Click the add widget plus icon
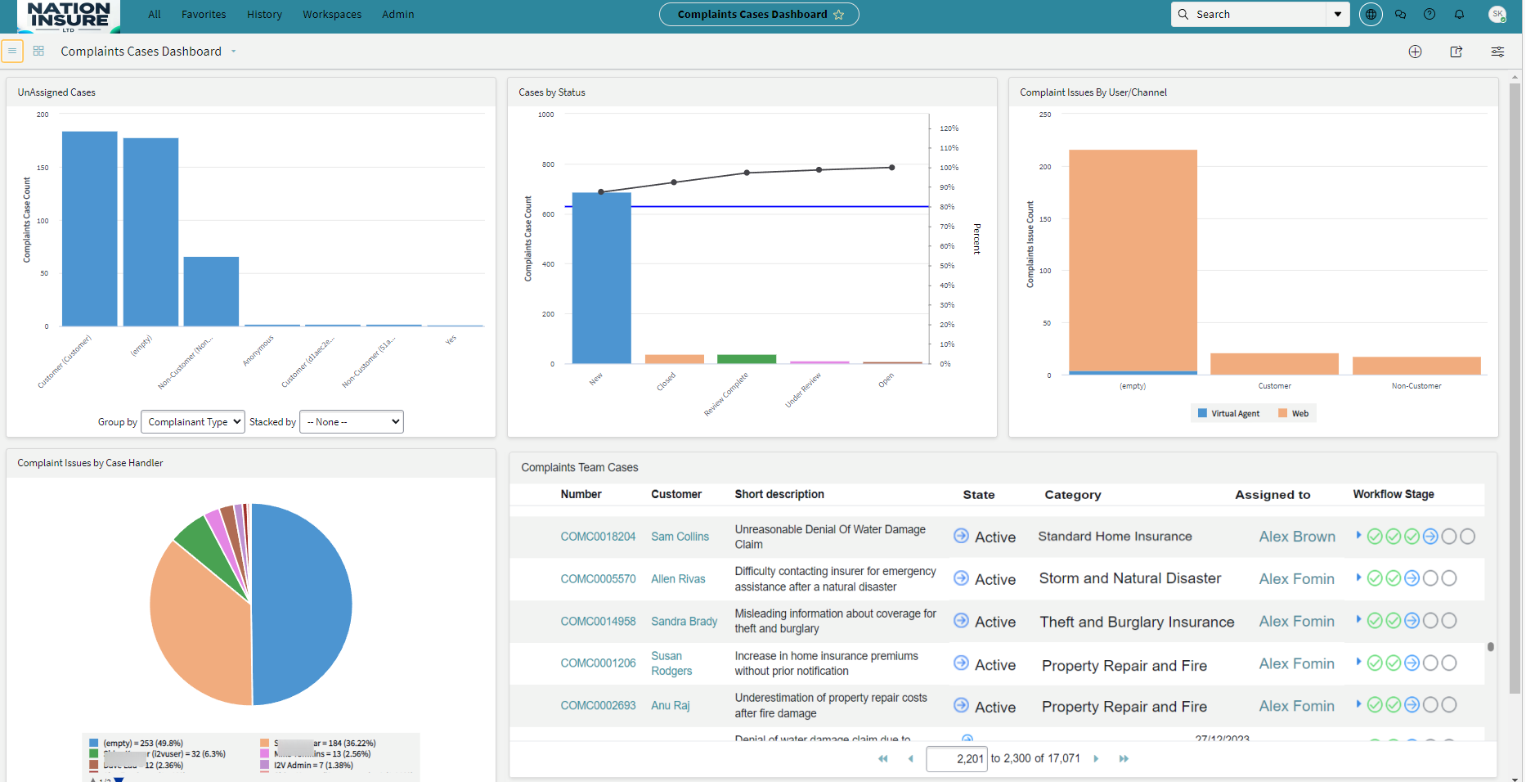This screenshot has height=782, width=1526. coord(1415,52)
